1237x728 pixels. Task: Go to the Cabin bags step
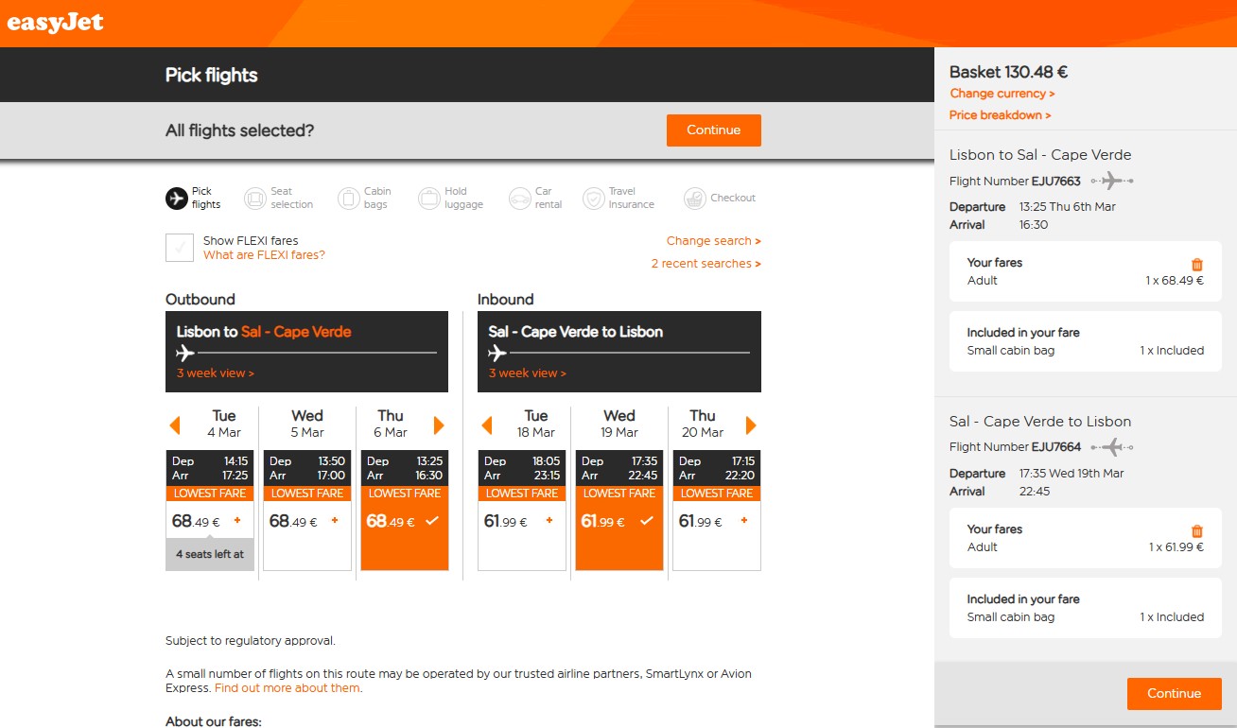coord(364,198)
